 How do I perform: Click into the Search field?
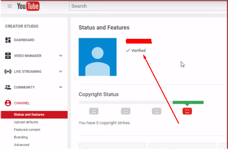click(142, 6)
